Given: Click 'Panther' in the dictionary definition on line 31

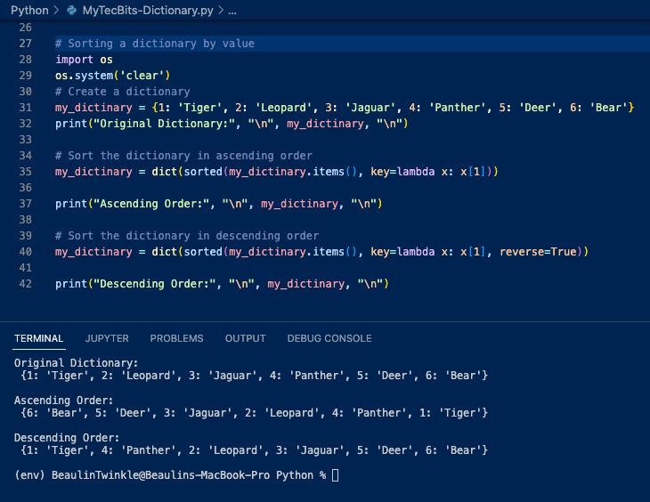Looking at the screenshot, I should coord(457,108).
